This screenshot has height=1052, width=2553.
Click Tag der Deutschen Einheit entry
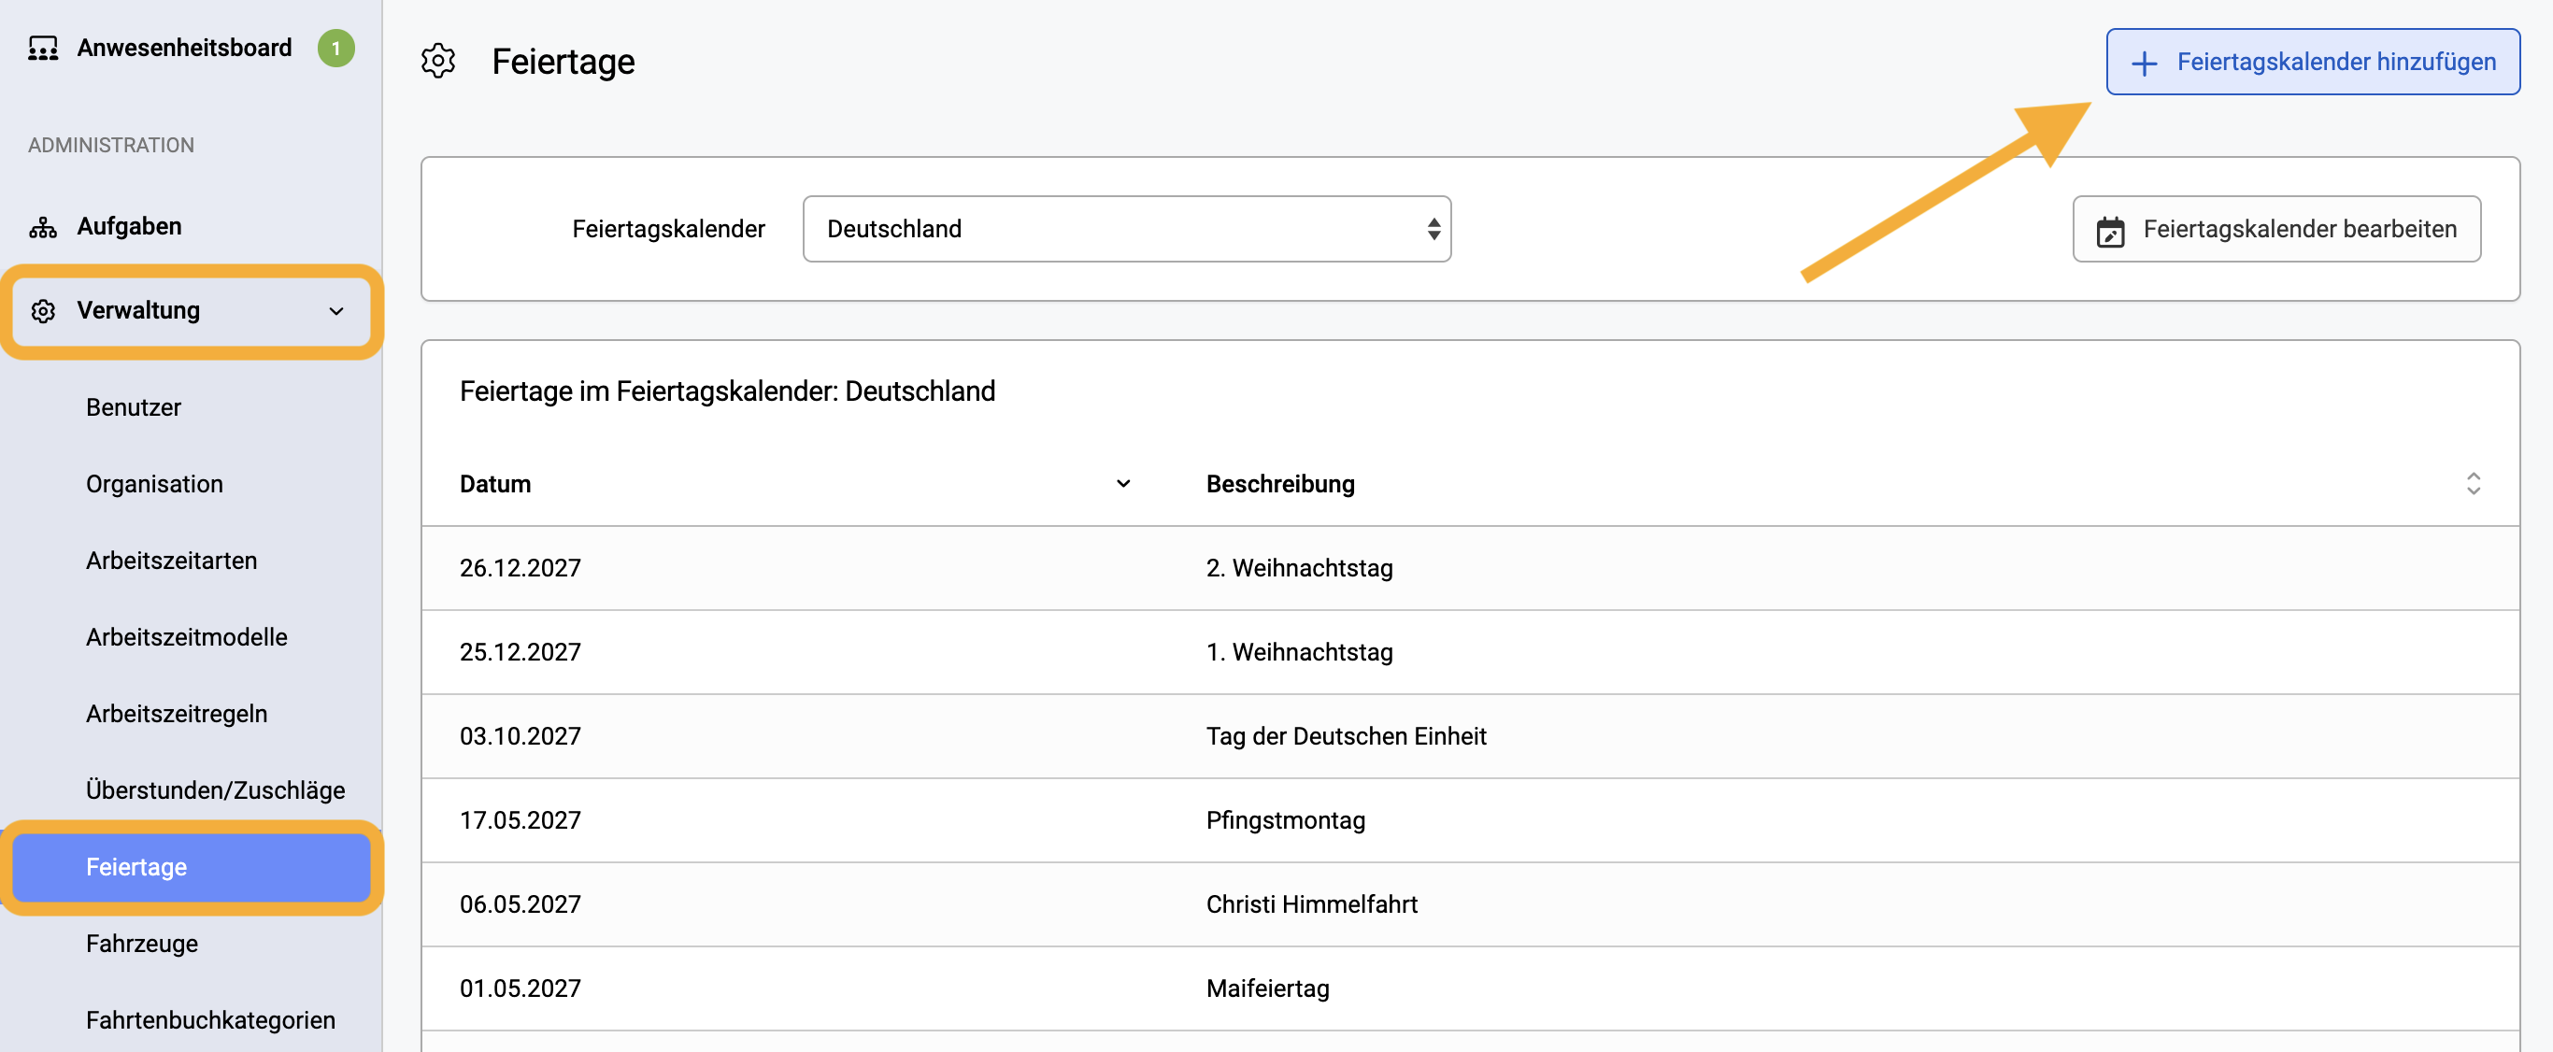click(1346, 736)
